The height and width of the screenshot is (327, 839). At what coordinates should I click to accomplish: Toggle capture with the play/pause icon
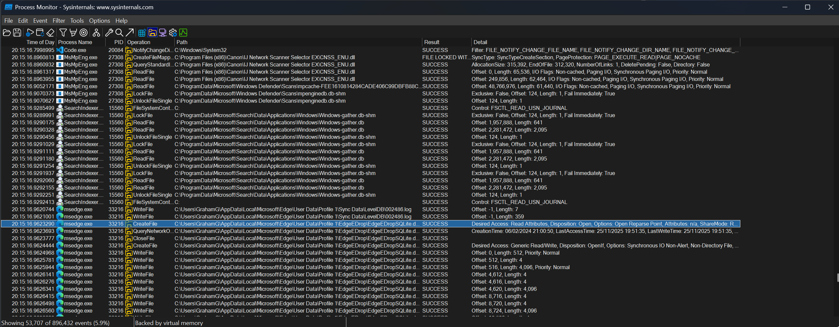click(x=30, y=33)
